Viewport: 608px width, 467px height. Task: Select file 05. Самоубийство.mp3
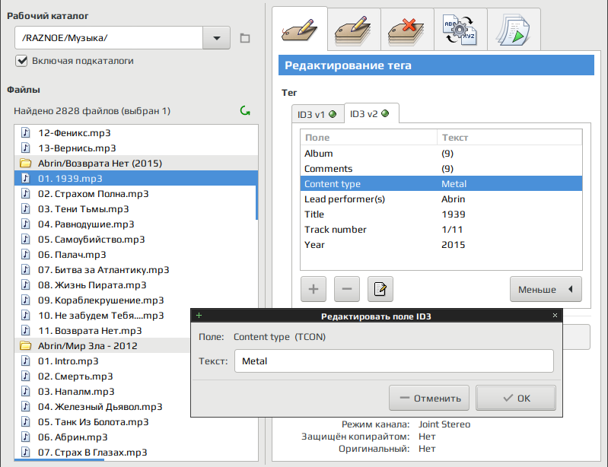click(x=135, y=240)
